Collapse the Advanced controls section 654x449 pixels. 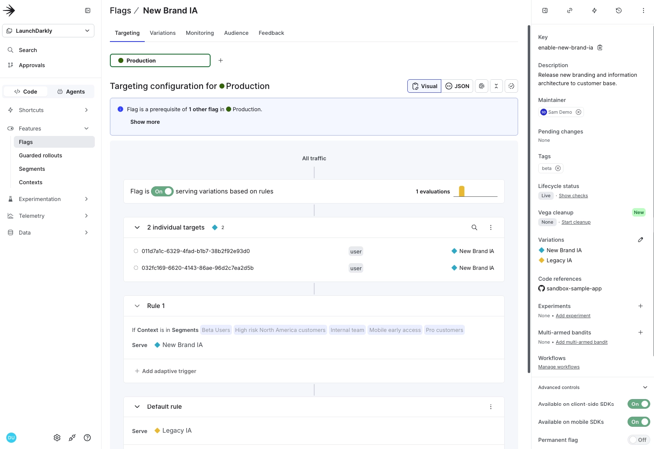[645, 387]
